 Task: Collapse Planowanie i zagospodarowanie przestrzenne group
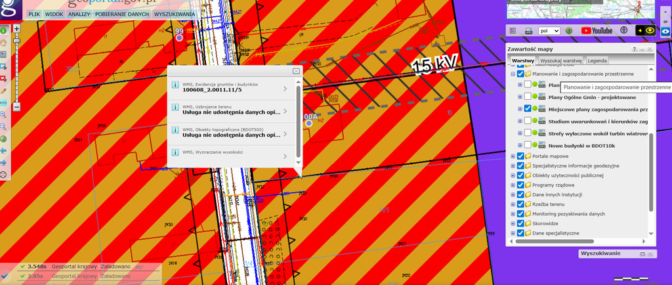point(513,74)
